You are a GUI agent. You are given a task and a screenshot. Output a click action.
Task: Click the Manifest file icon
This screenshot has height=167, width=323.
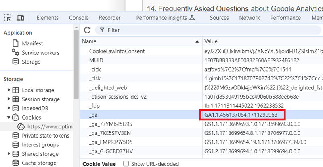click(x=15, y=43)
